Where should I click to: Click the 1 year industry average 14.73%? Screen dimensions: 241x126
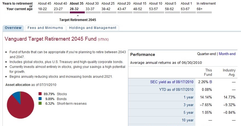point(230,97)
